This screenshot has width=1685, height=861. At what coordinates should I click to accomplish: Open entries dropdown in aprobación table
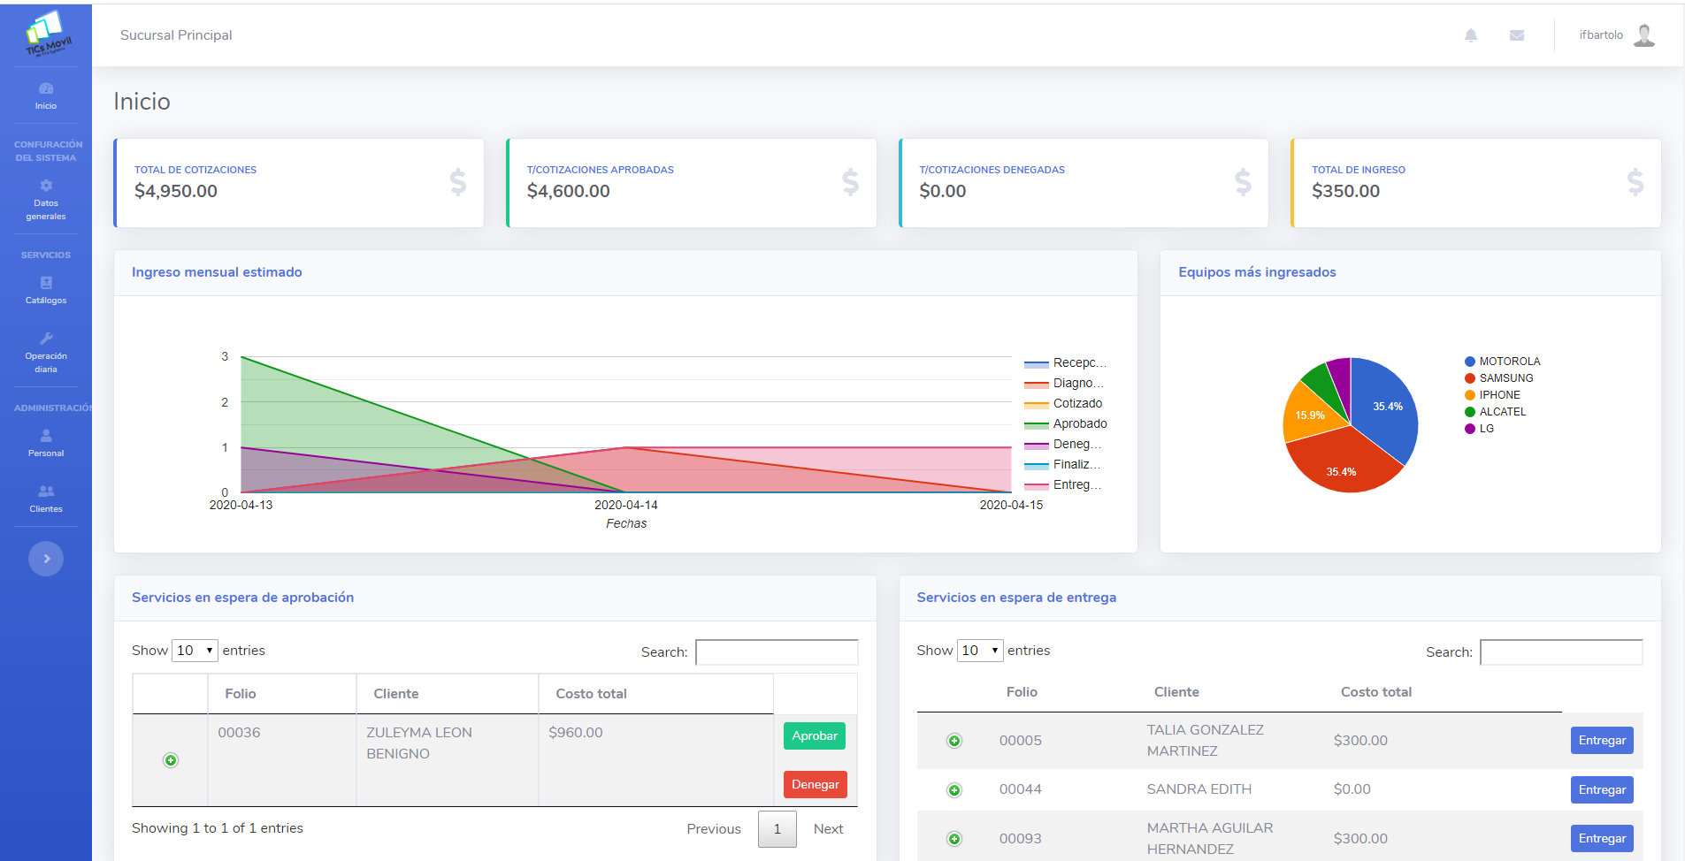pos(195,651)
